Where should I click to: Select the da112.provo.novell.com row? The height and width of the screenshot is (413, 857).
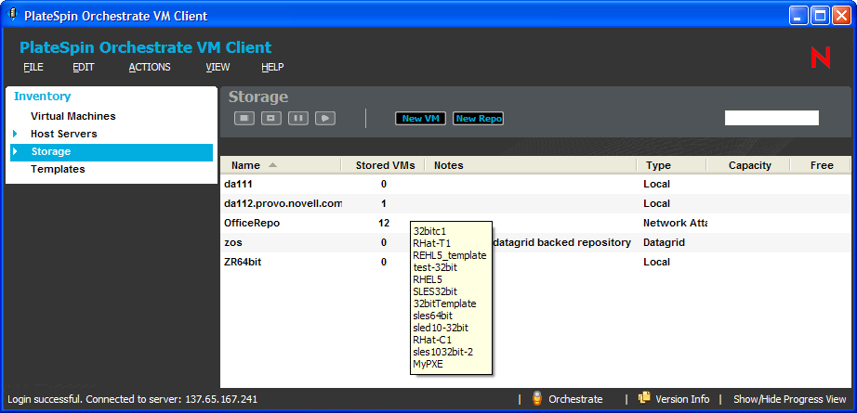click(535, 203)
